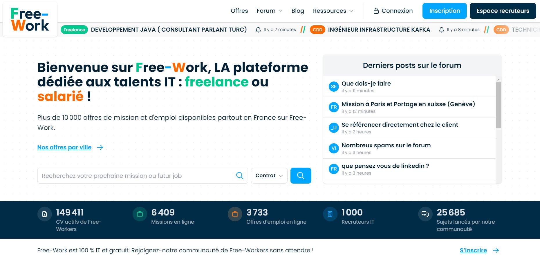Open Espace recruteurs
The image size is (540, 259).
pos(503,11)
